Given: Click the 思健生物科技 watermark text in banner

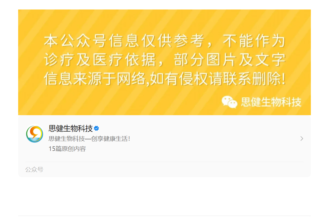Looking at the screenshot, I should coord(271,102).
